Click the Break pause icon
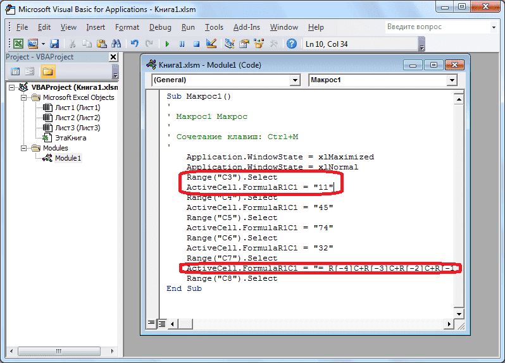Screen dimensions: 505x363 click(x=182, y=44)
